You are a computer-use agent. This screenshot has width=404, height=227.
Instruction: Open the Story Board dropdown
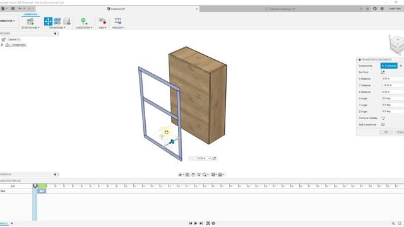[30, 28]
